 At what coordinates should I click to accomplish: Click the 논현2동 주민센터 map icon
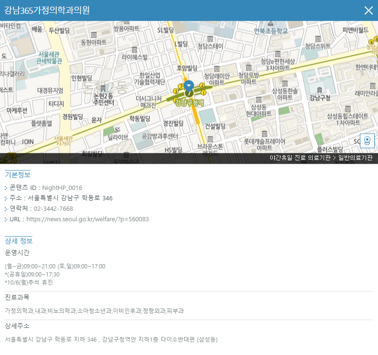pyautogui.click(x=103, y=88)
